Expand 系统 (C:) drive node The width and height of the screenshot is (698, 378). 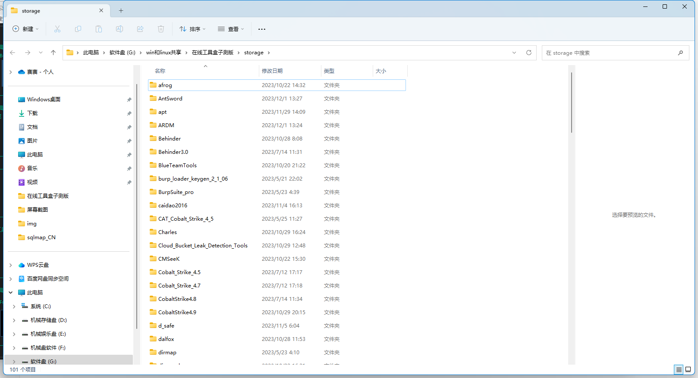pos(14,306)
